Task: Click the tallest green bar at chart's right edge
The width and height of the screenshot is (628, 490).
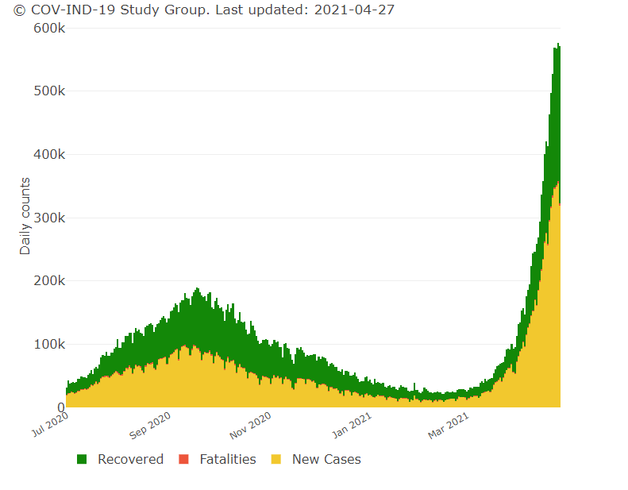Action: [558, 95]
